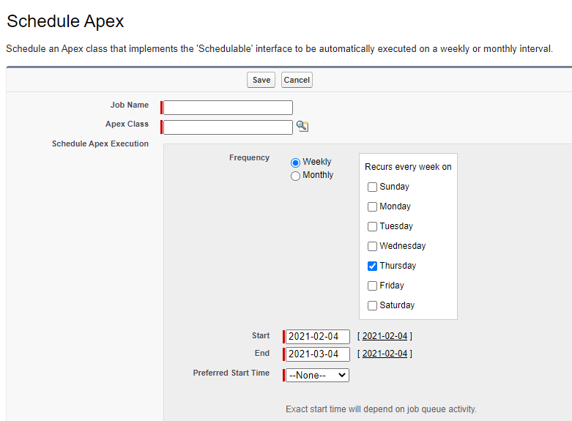Click the End date field
This screenshot has width=572, height=421.
pyautogui.click(x=318, y=354)
